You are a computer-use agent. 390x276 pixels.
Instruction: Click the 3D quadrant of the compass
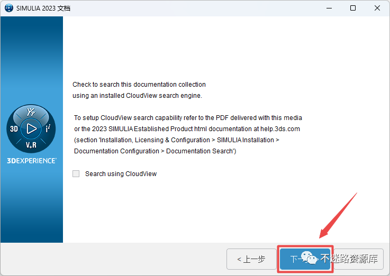[14, 128]
